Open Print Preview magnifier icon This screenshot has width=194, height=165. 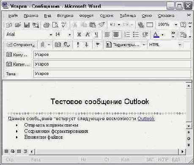click(55, 25)
